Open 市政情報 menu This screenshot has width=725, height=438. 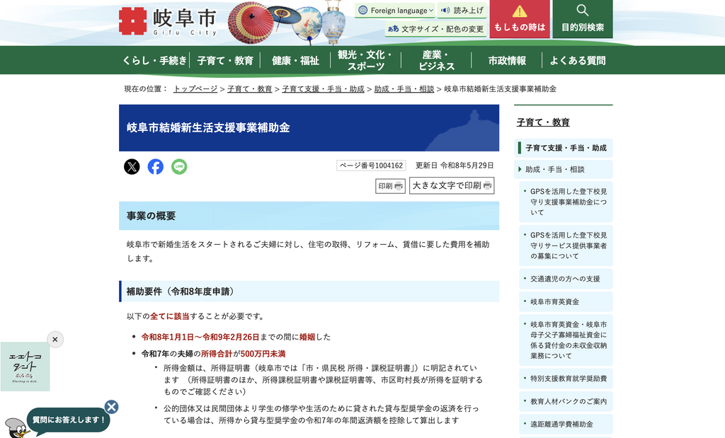tap(507, 61)
